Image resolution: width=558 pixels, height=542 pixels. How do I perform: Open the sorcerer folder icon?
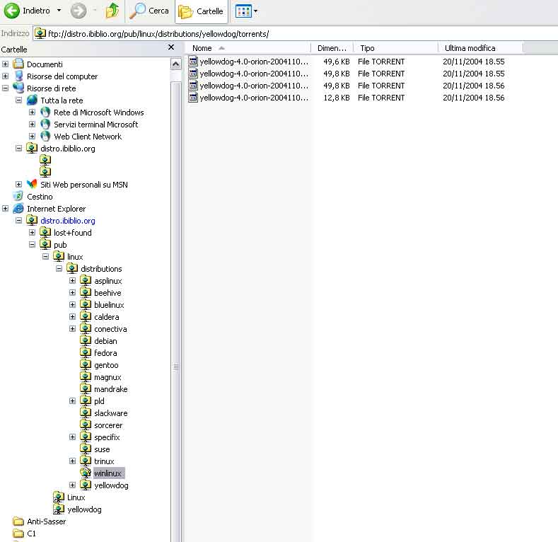point(86,425)
